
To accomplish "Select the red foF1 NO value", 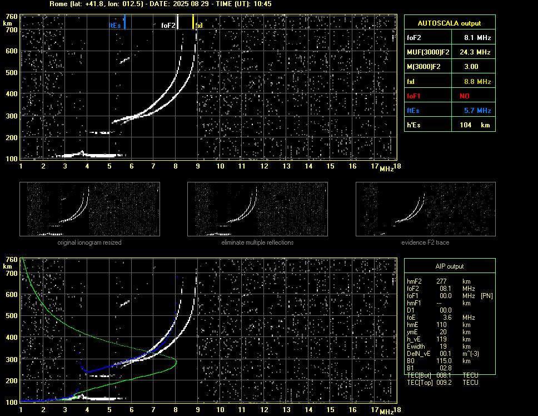I will 465,96.
